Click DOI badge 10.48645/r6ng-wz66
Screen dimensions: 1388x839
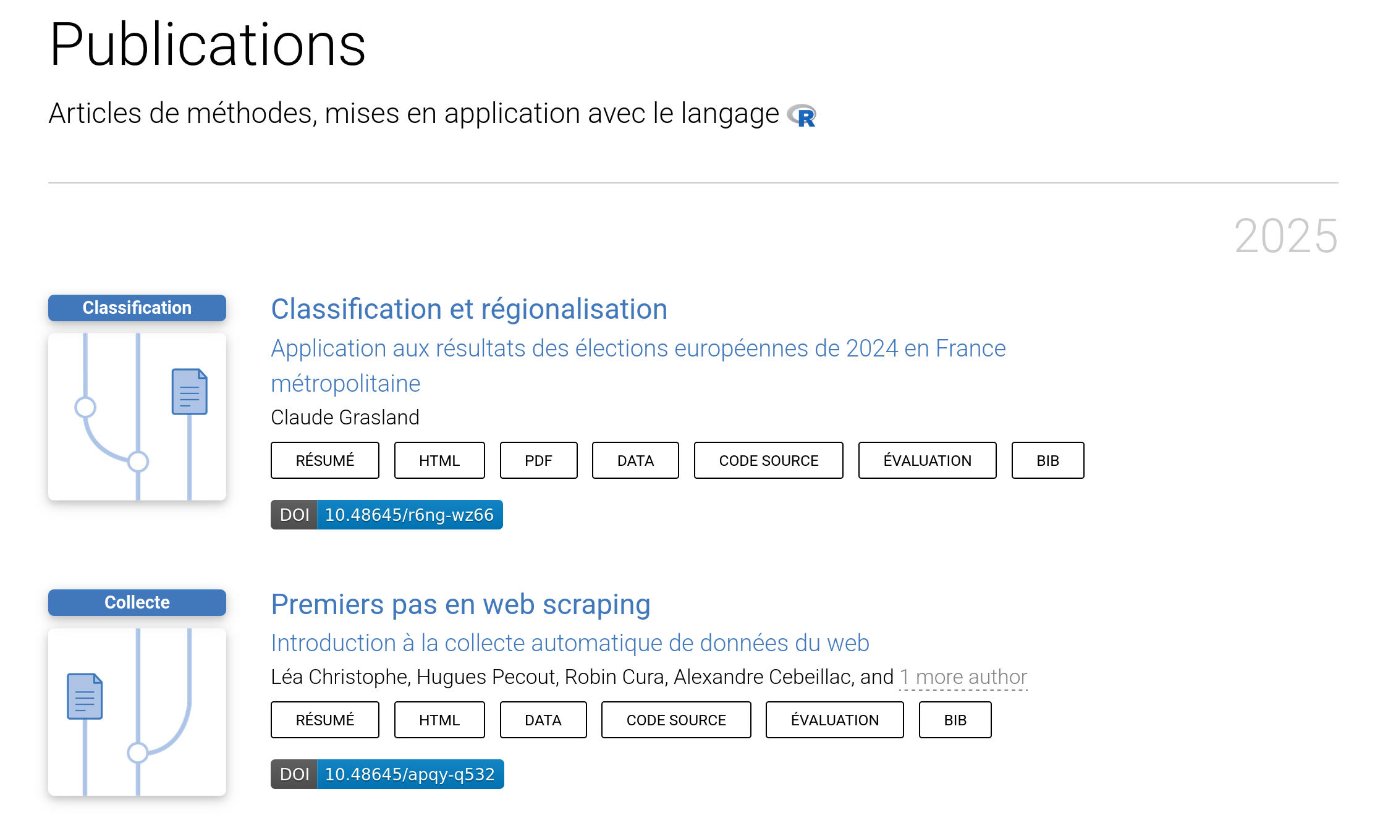(387, 515)
